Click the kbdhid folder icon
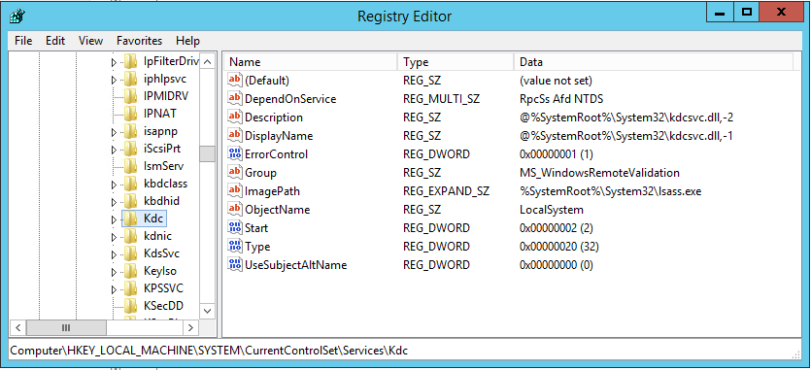The width and height of the screenshot is (811, 370). [131, 201]
